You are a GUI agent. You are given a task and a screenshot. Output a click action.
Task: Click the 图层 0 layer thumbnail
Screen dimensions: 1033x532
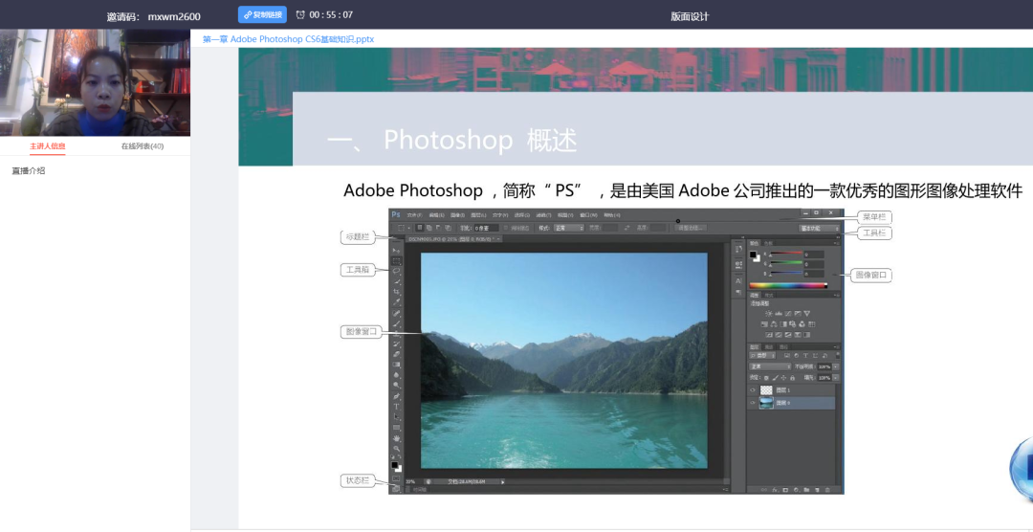(x=766, y=403)
